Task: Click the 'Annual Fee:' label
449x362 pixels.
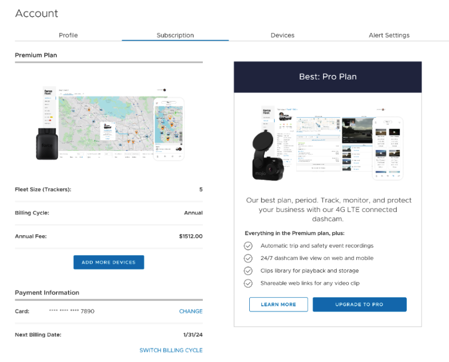Action: 31,236
